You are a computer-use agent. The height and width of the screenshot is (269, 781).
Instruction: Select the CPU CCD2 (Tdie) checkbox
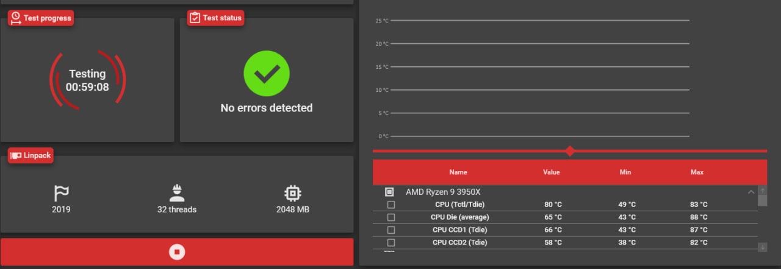click(391, 243)
